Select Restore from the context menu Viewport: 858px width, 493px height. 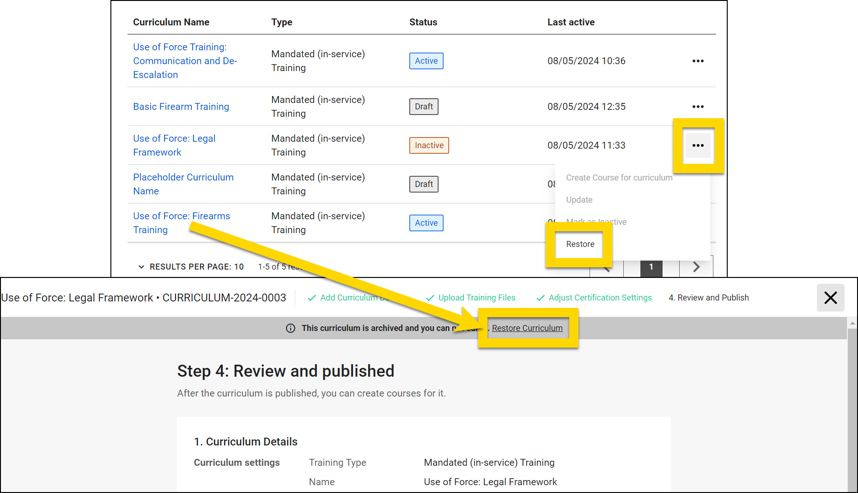click(580, 244)
